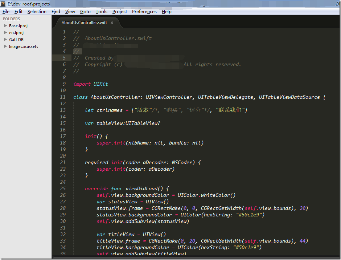Click 'titleView' declaration on line 32
341x260 pixels.
(121, 234)
